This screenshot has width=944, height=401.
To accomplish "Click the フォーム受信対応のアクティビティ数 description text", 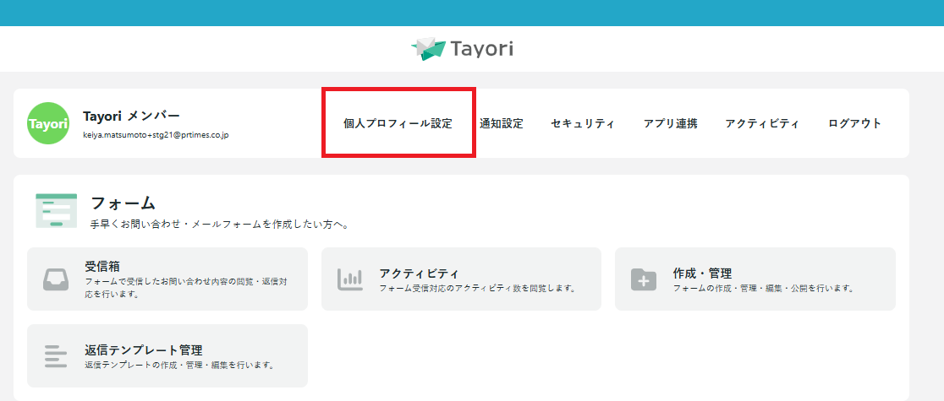I will [x=478, y=288].
